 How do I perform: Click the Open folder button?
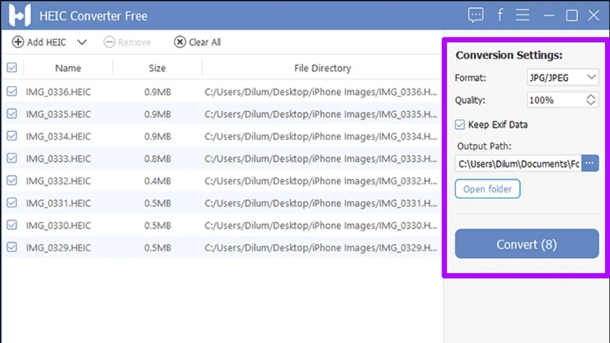pos(487,189)
